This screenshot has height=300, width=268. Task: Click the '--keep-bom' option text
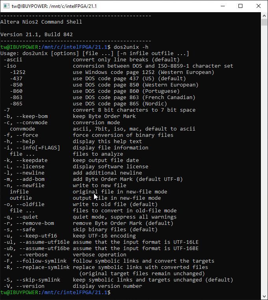pos(35,116)
